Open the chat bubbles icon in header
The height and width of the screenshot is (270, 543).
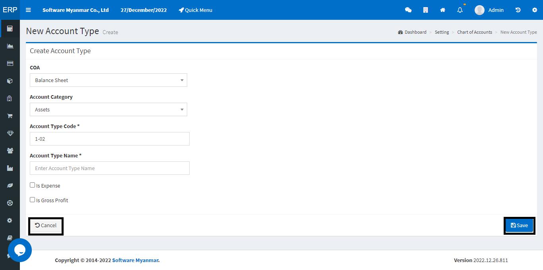[x=408, y=10]
